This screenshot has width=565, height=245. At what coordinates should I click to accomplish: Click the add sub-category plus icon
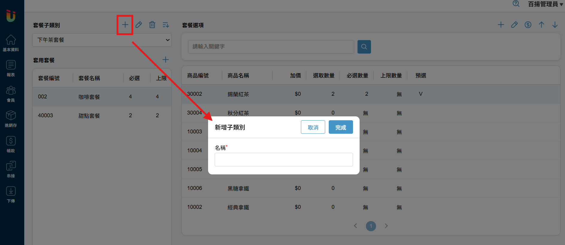[125, 25]
